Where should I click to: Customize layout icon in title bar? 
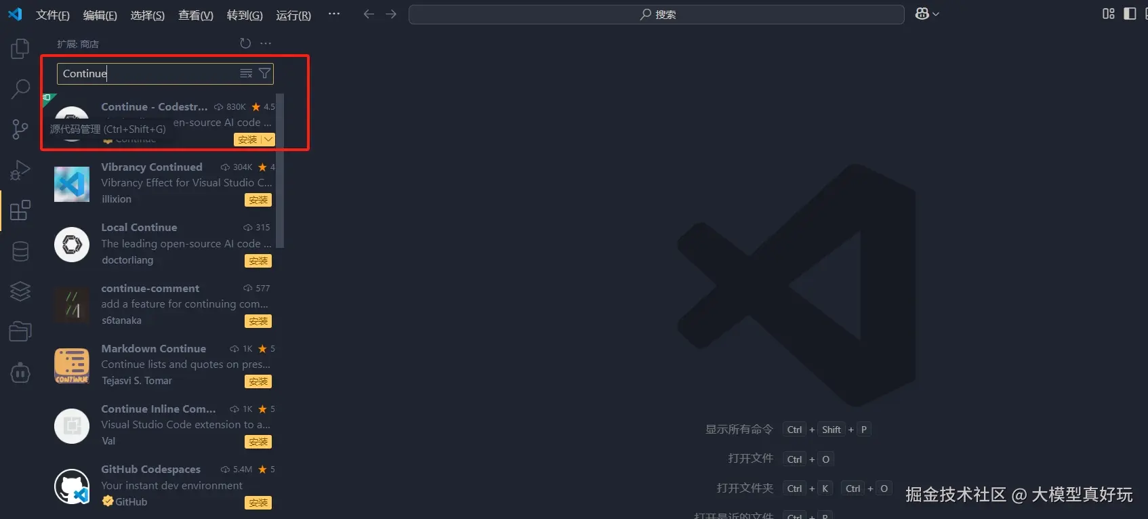(x=1109, y=14)
